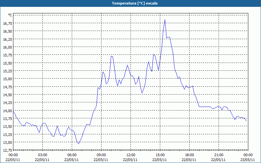This screenshot has width=261, height=163.
Task: Click the 12:00 time axis label
Action: [x=130, y=155]
